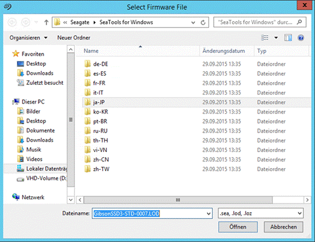The image size is (315, 242).
Task: Expand the Dateiname dropdown arrow
Action: point(209,214)
